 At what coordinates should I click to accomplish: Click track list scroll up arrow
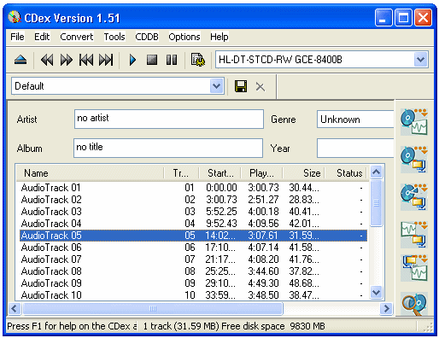click(376, 172)
